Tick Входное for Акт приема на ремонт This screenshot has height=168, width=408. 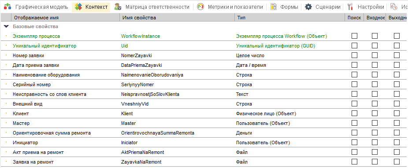[375, 152]
